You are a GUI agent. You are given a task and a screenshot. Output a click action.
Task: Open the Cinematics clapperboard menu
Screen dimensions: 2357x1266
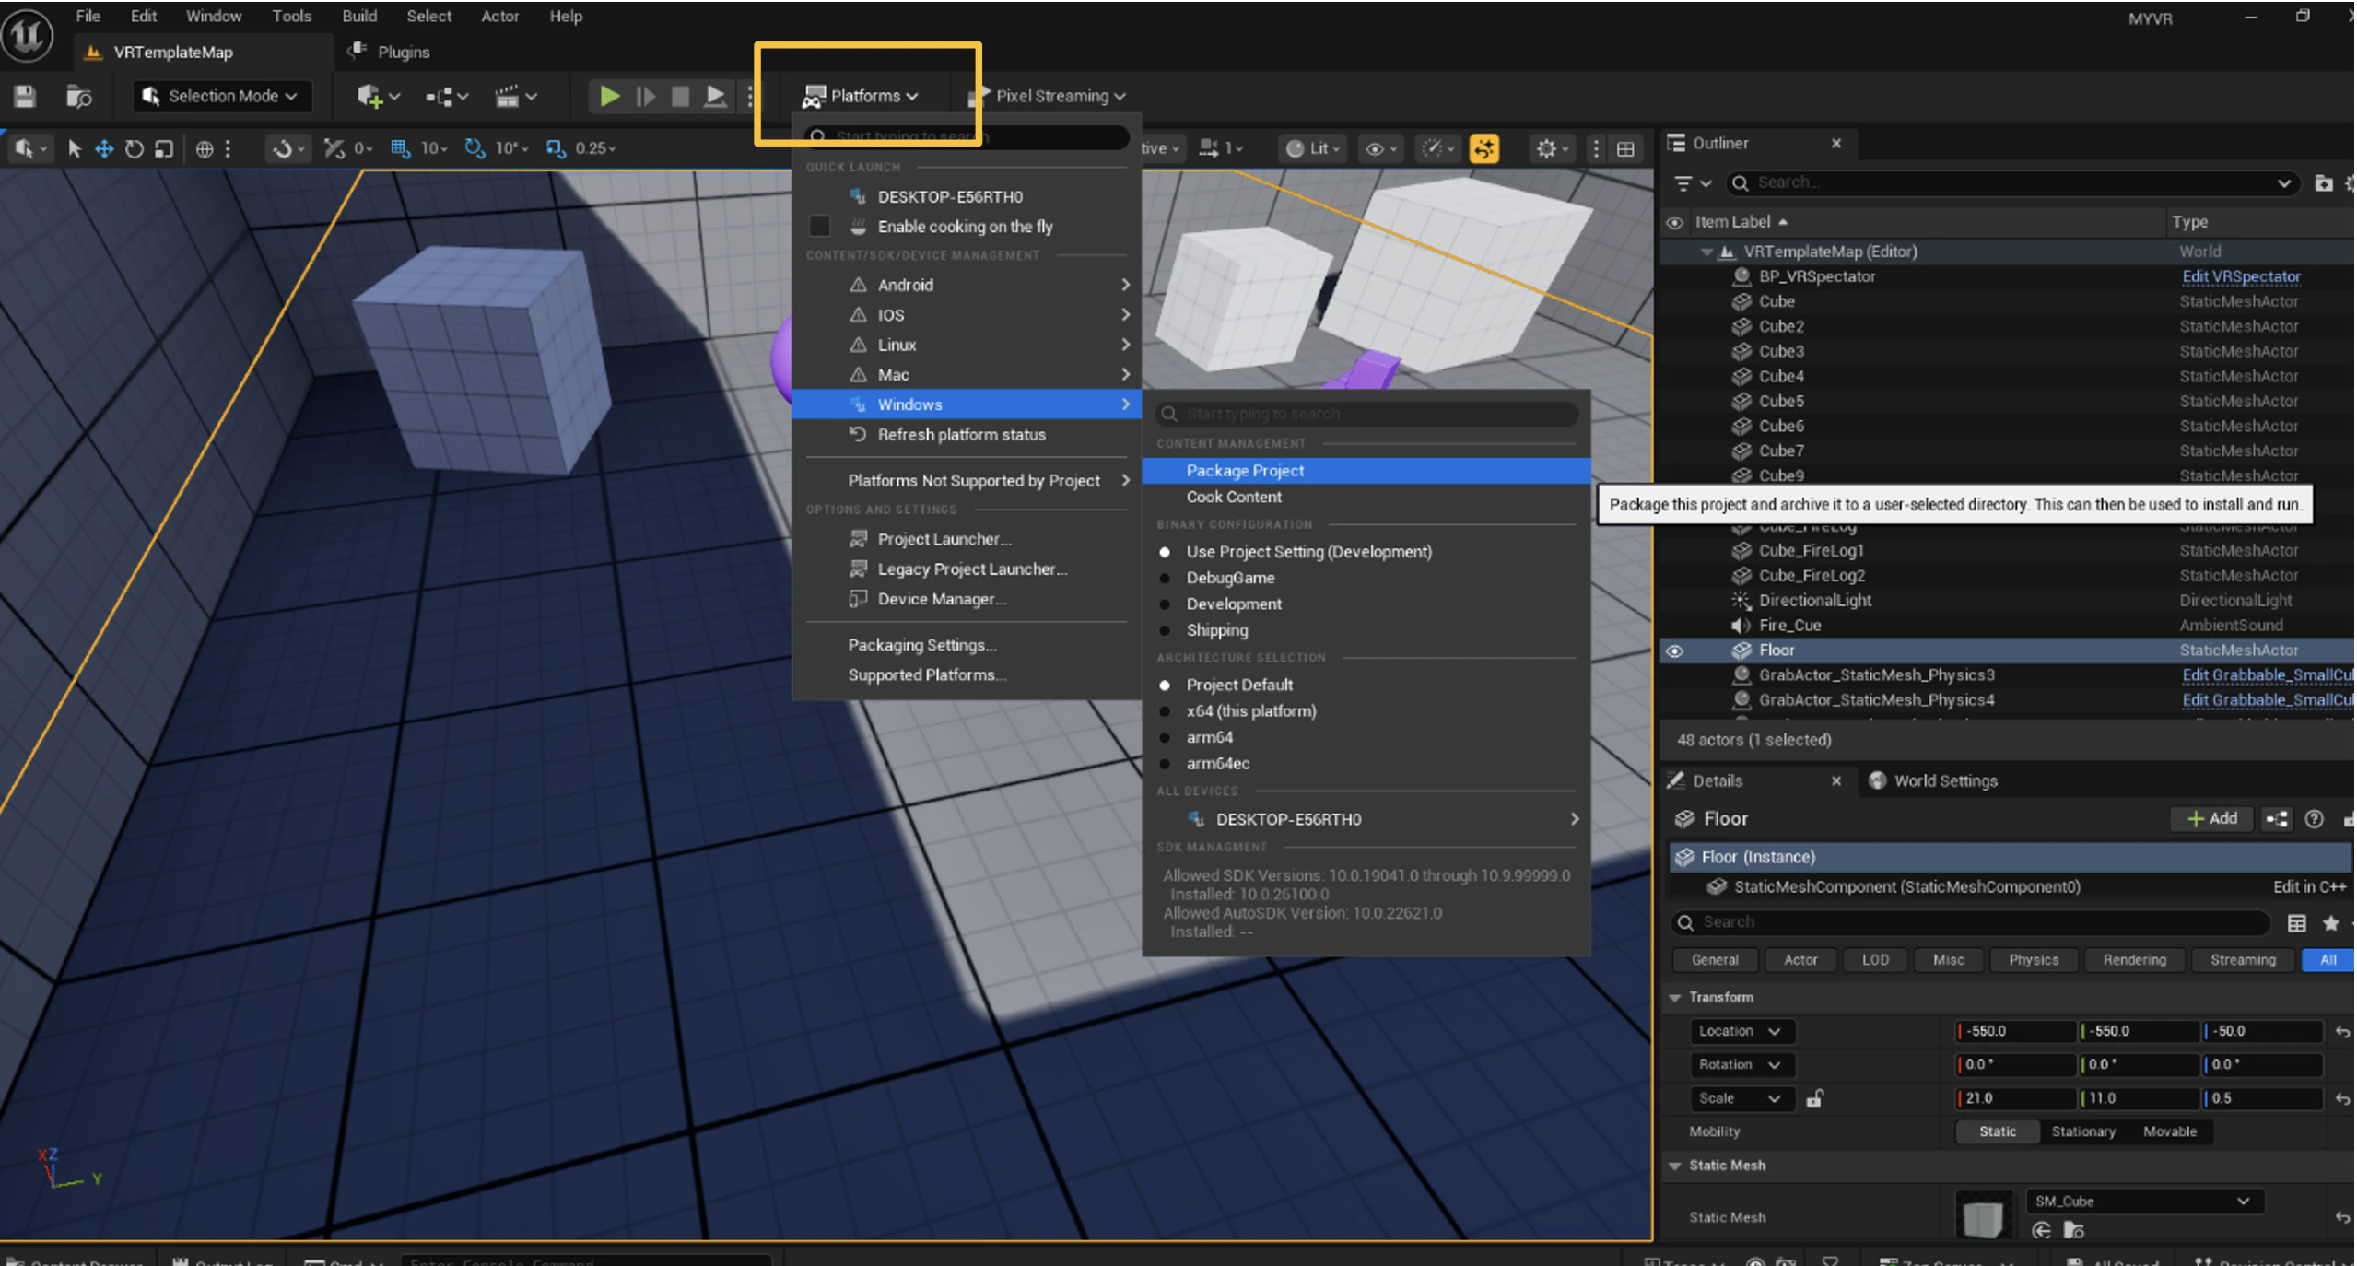[x=515, y=96]
